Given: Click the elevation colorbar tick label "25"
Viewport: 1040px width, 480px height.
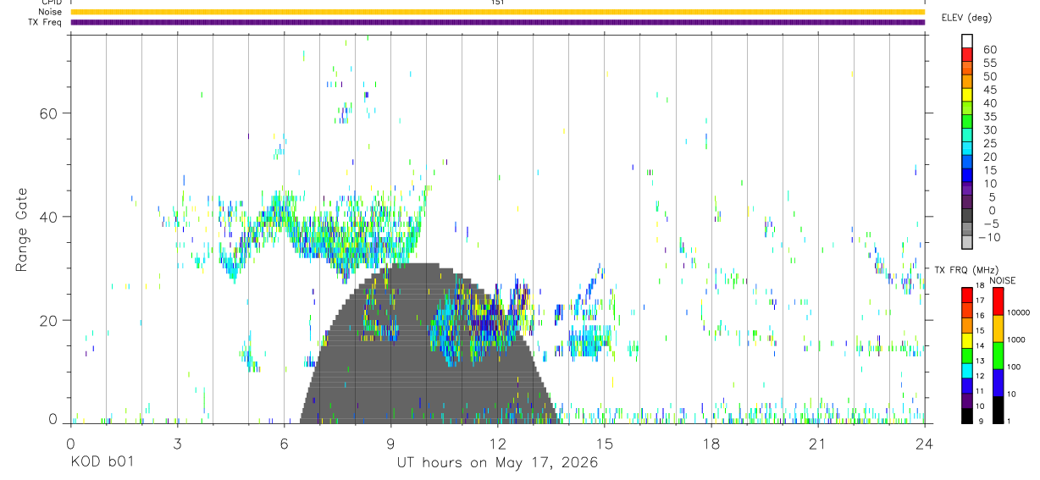Looking at the screenshot, I should [x=989, y=144].
